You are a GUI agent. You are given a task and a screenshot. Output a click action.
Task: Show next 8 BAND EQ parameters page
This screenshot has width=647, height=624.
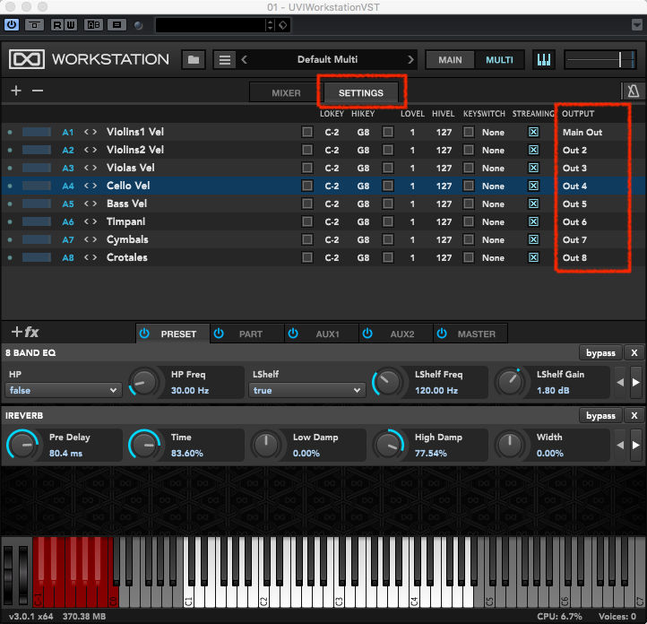coord(636,382)
